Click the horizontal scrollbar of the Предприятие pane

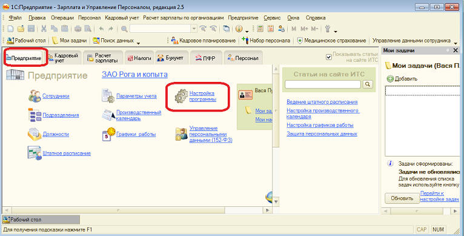click(x=137, y=211)
